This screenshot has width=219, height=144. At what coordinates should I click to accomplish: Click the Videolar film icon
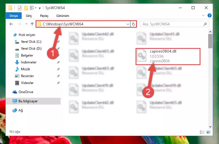(17, 83)
